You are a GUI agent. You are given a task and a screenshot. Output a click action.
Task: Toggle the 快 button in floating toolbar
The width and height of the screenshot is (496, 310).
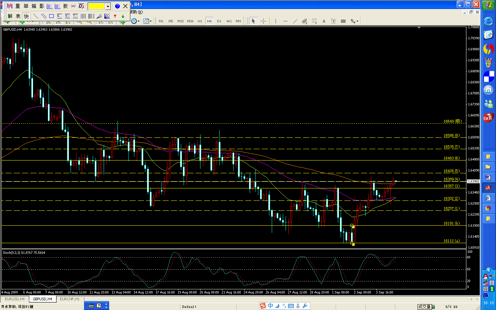tap(26, 16)
